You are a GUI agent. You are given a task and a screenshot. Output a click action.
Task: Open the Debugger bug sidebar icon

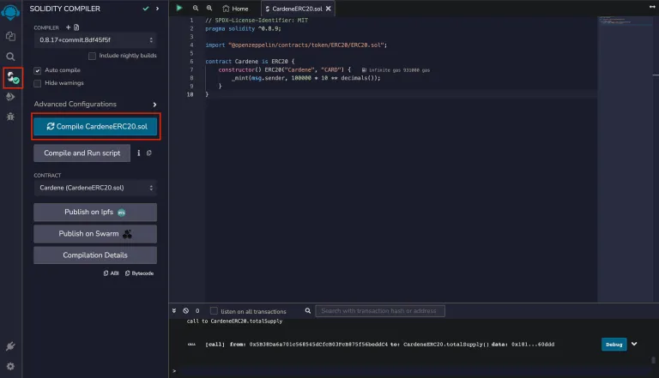coord(10,117)
